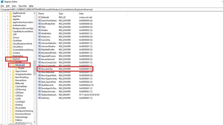Click the HideFileExt value icon
The image size is (223, 125).
tap(39, 33)
